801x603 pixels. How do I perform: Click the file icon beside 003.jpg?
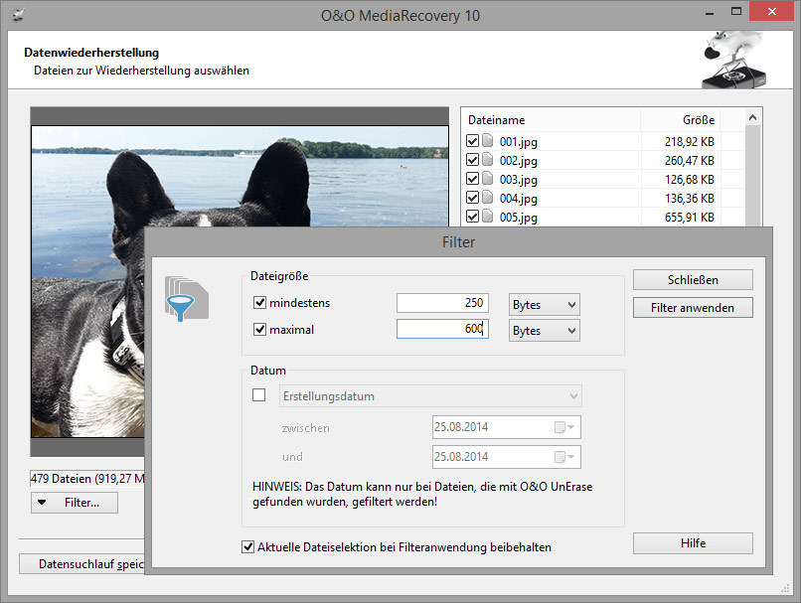[x=488, y=180]
